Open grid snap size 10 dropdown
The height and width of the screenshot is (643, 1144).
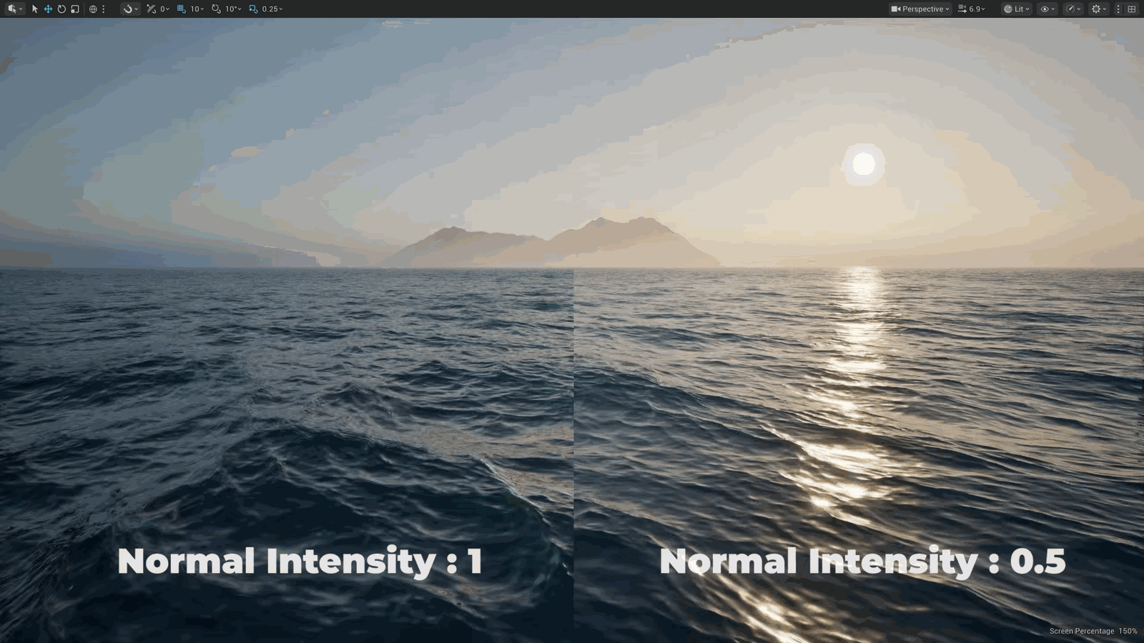tap(197, 9)
